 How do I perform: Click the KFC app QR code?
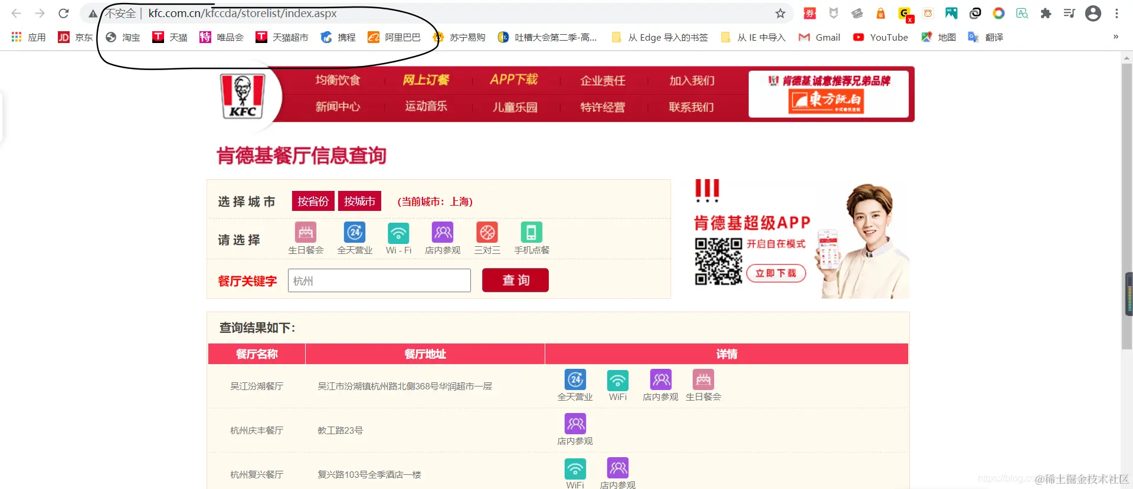pyautogui.click(x=718, y=262)
